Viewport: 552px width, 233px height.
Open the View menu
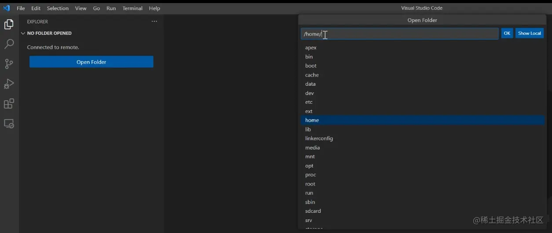80,8
